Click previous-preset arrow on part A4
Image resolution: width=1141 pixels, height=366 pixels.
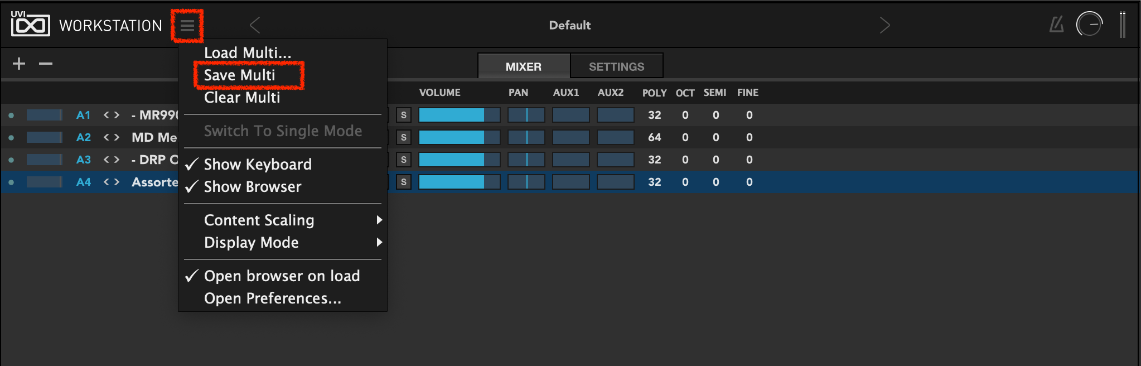click(106, 182)
